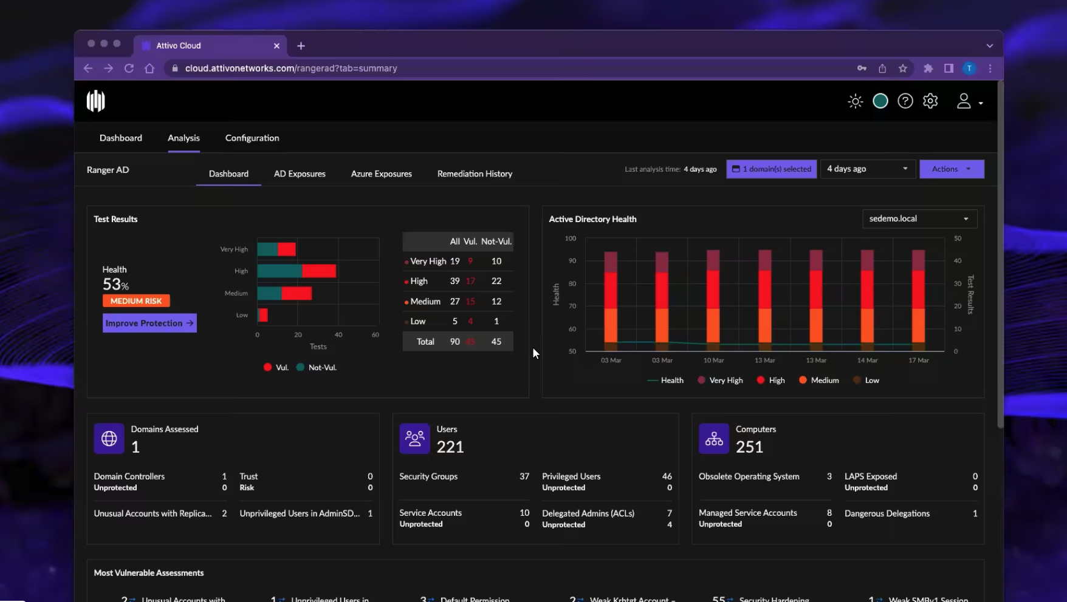Screen dimensions: 1067x602
Task: Toggle the Health line legend
Action: pyautogui.click(x=665, y=380)
